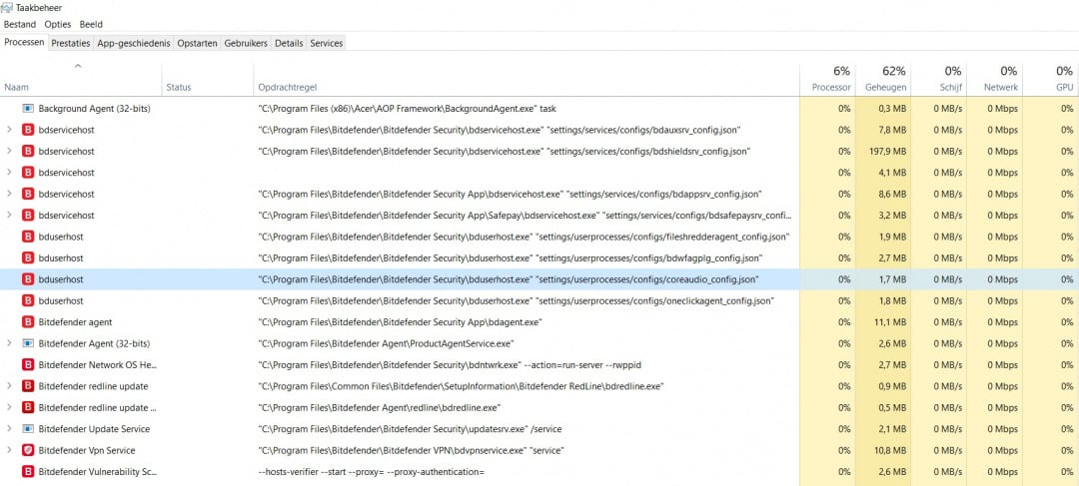Sort by the Netwerk column header
Image resolution: width=1079 pixels, height=486 pixels.
tap(994, 79)
